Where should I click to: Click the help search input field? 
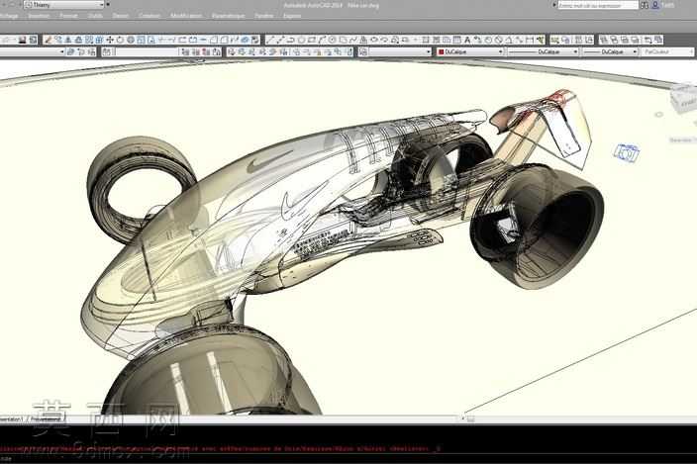[x=598, y=5]
